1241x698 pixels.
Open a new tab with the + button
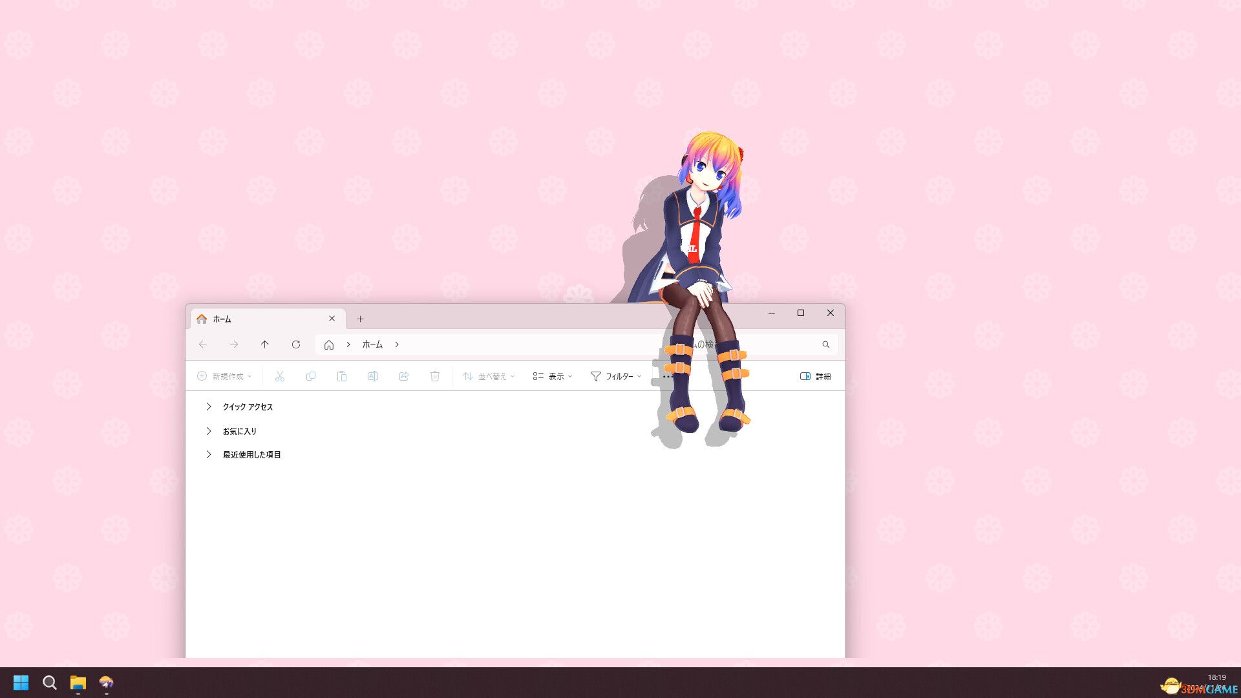click(x=360, y=319)
